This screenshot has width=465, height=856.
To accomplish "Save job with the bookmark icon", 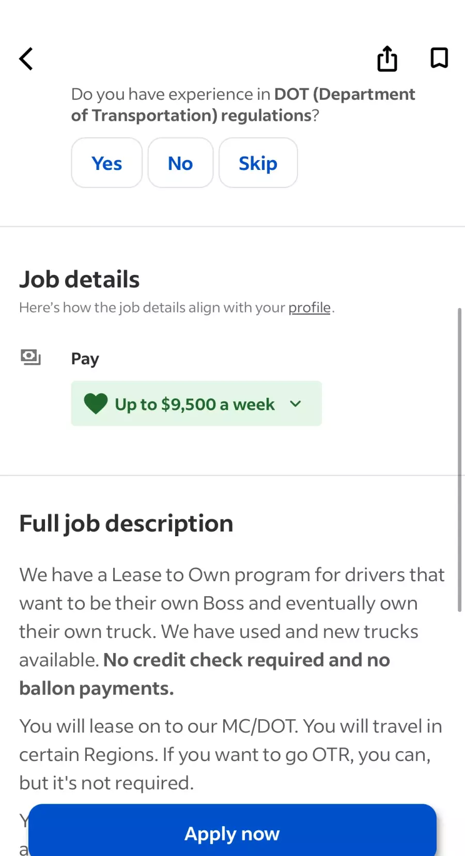I will [439, 58].
